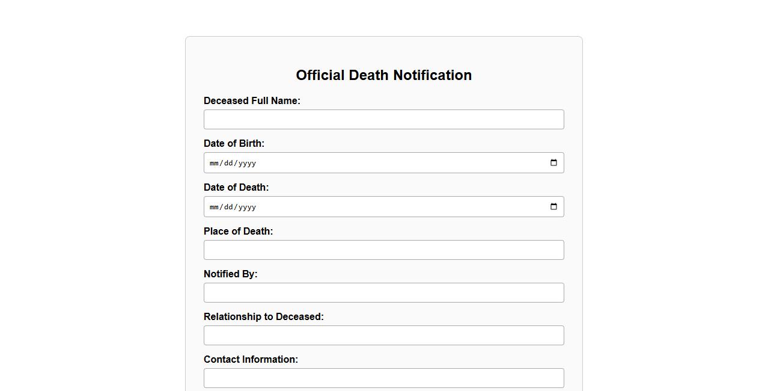Select the day segment in Date of Birth
This screenshot has height=391, width=768.
(229, 163)
